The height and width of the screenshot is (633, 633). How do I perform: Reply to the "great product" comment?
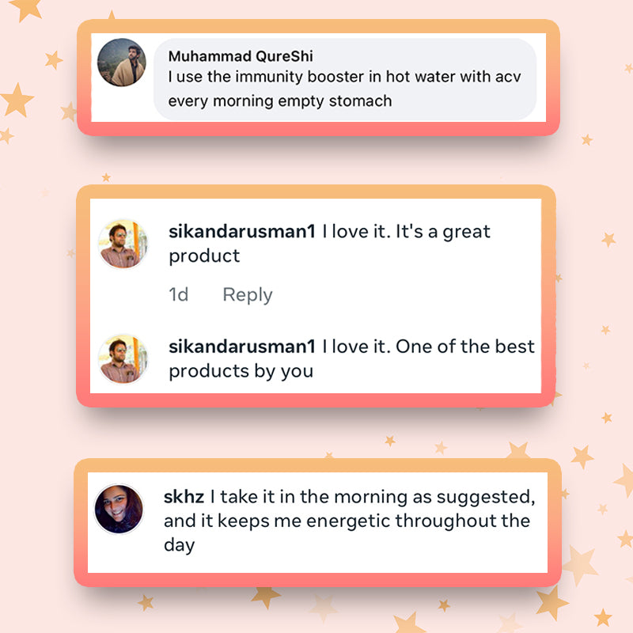click(x=247, y=295)
